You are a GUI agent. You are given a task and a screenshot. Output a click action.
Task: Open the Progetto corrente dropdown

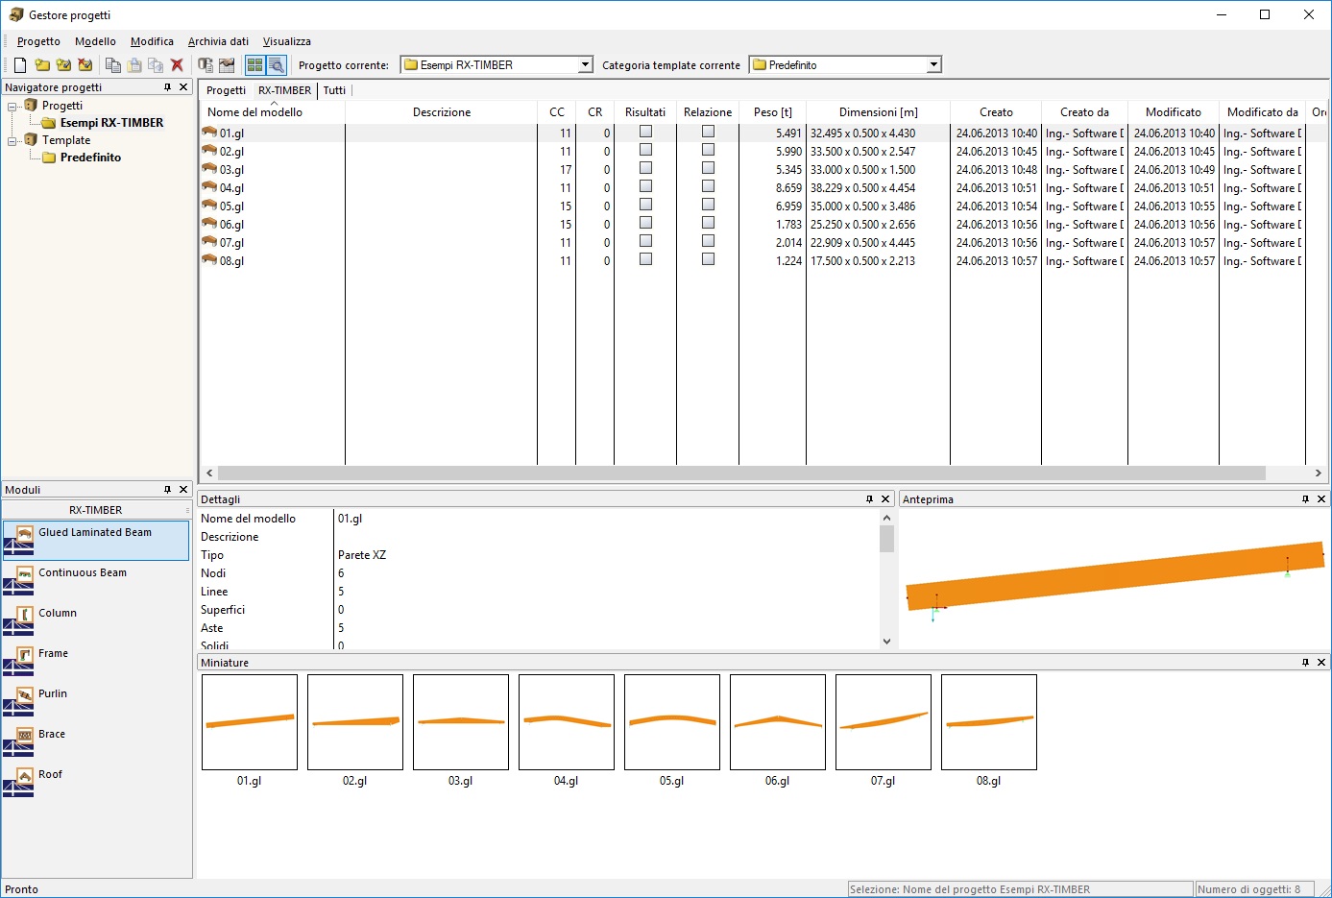click(x=586, y=65)
